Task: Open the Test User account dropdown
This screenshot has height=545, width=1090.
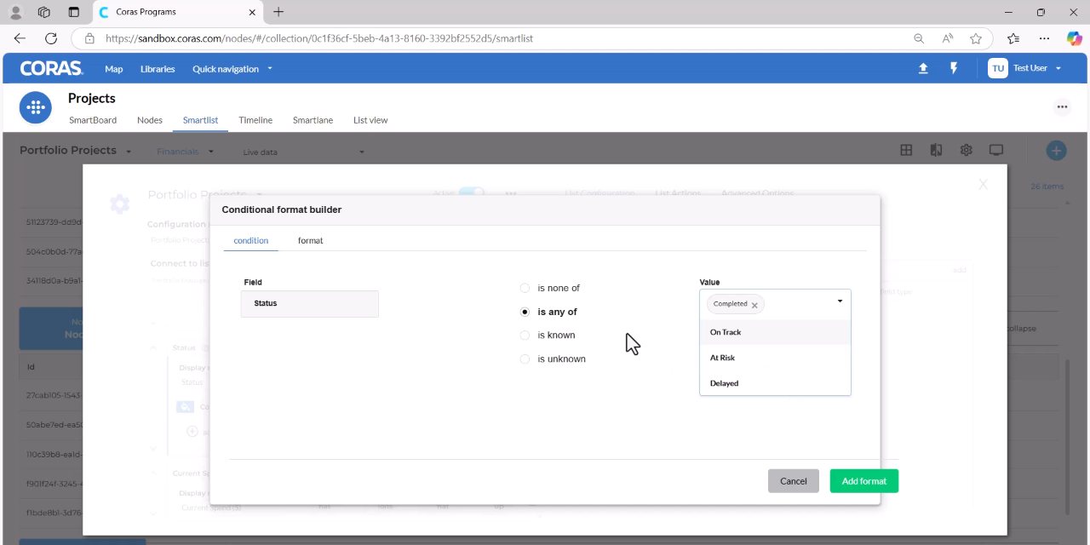Action: click(1025, 68)
